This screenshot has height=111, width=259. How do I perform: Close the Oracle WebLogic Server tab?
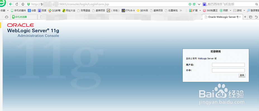[x=240, y=17]
